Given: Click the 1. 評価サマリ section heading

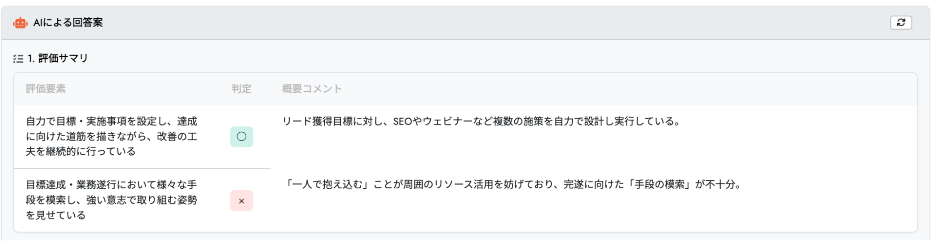Looking at the screenshot, I should click(x=58, y=58).
